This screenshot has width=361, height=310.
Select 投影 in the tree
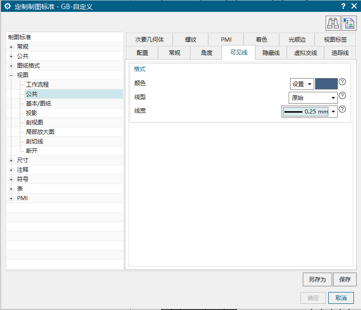click(x=32, y=113)
